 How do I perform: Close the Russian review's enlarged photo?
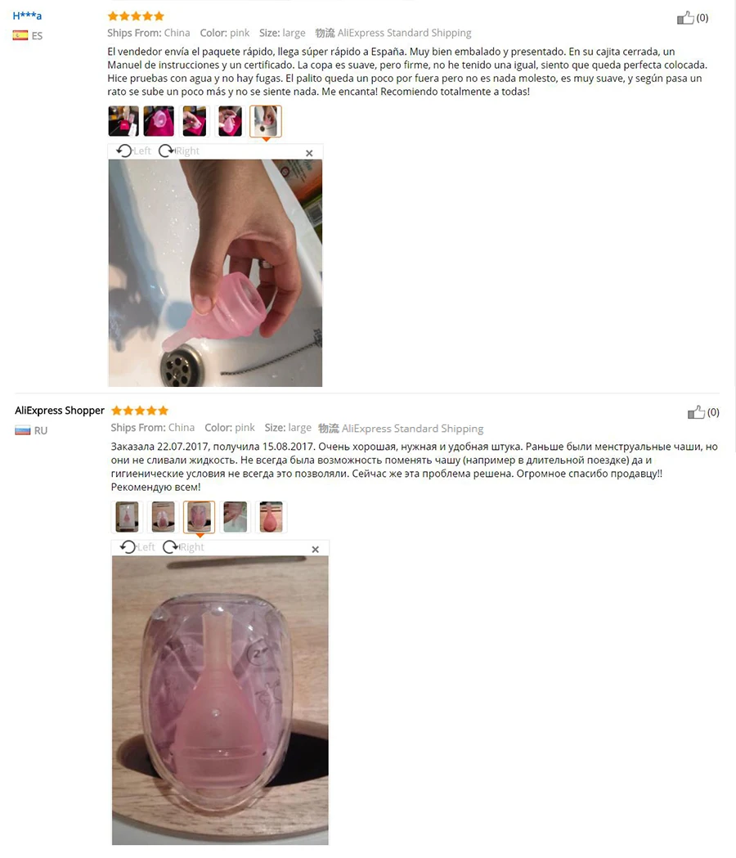(x=315, y=550)
